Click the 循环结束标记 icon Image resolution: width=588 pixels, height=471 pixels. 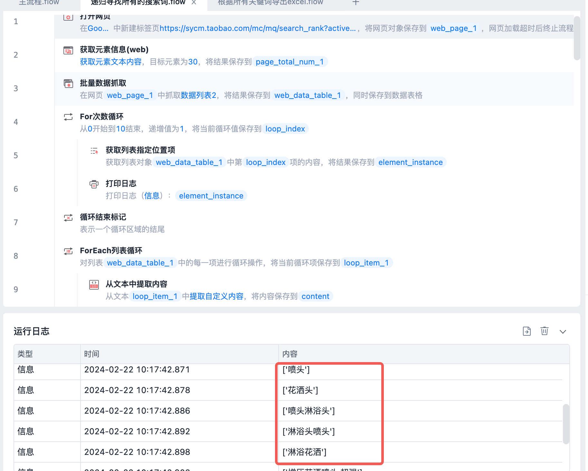[68, 218]
